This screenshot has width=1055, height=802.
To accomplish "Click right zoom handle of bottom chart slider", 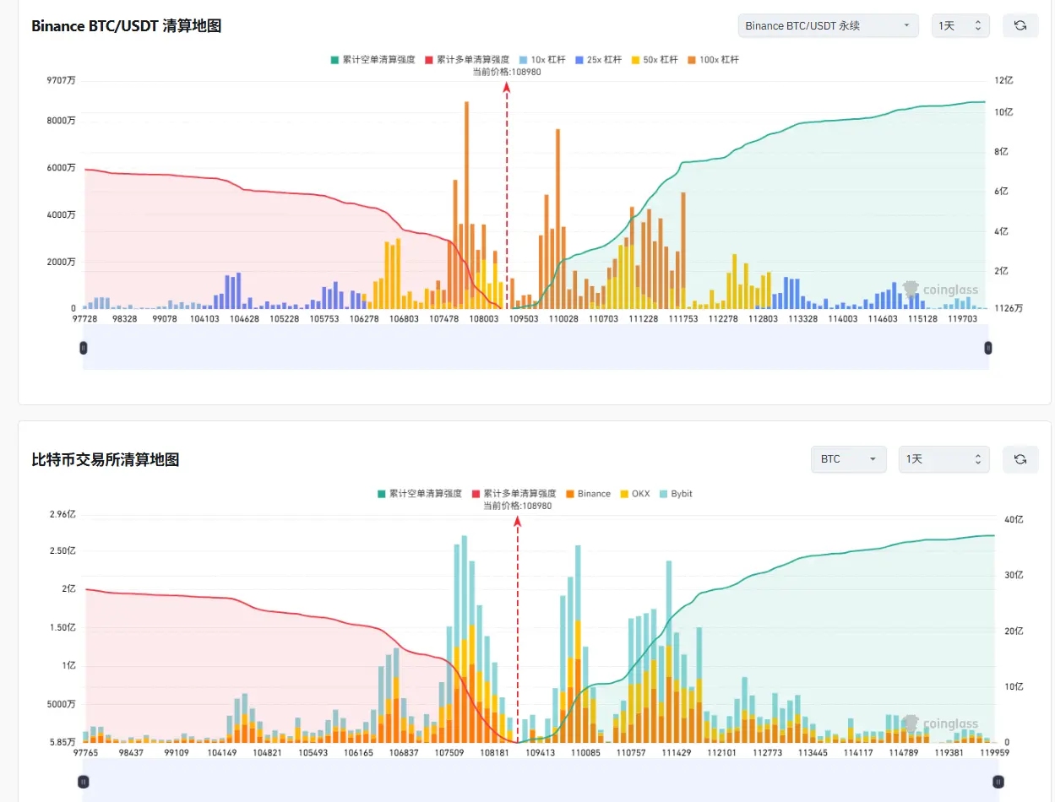I will [x=998, y=783].
